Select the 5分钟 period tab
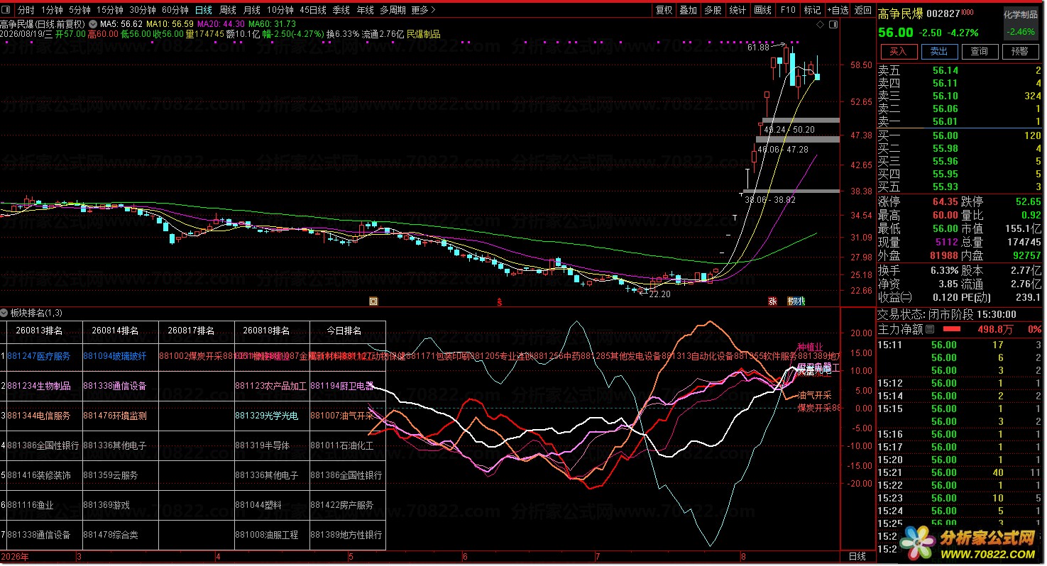Viewport: 1047px width, 566px height. 80,10
